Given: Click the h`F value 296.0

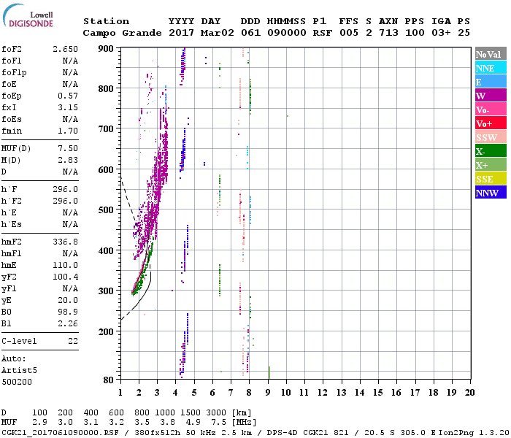Looking at the screenshot, I should coord(65,189).
